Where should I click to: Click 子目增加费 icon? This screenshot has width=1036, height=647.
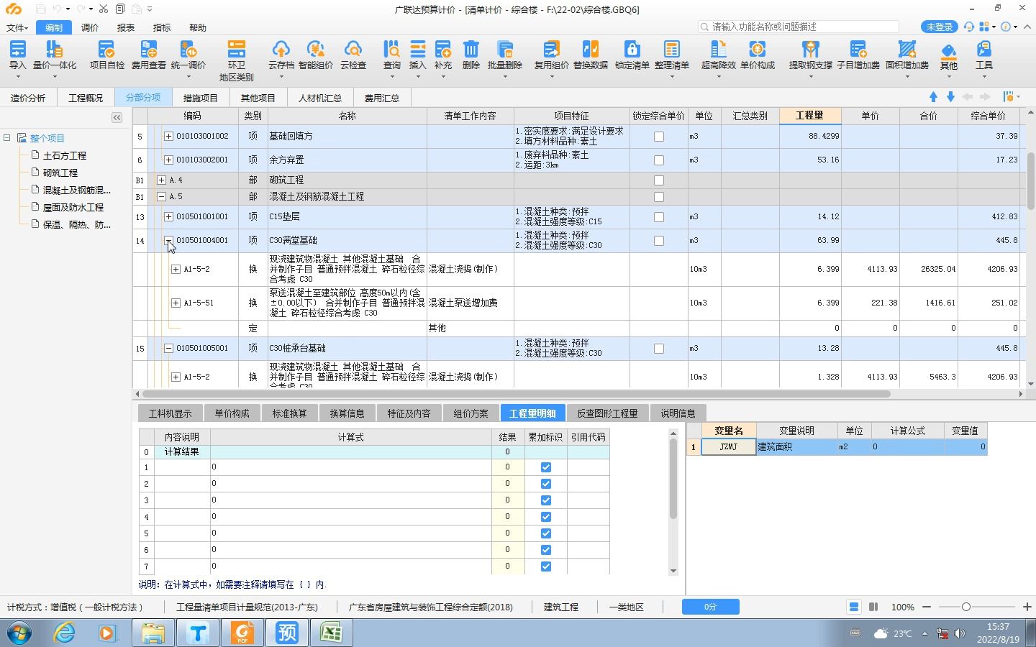pos(858,55)
